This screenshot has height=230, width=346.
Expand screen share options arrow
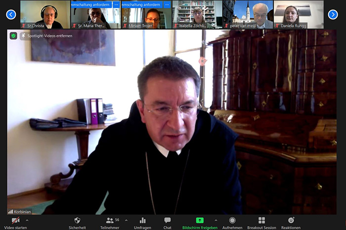[x=216, y=220]
